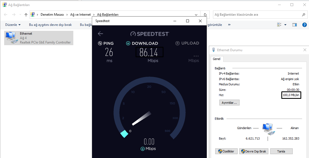Open Özellikler properties button
The width and height of the screenshot is (309, 158).
[x=226, y=151]
